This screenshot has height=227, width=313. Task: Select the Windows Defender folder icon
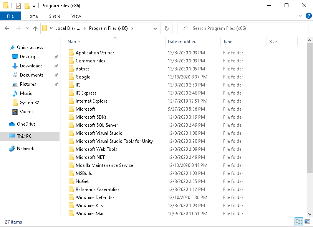click(71, 197)
